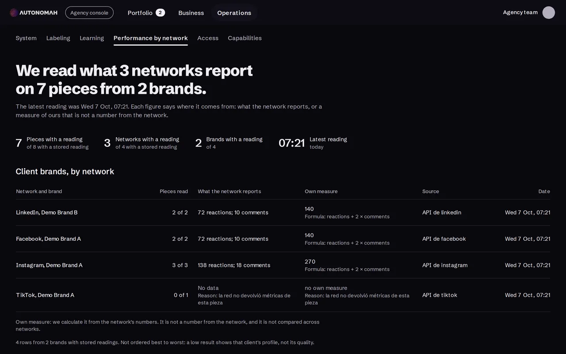Click the Pieces with a reading stat
566x354 pixels.
52,143
